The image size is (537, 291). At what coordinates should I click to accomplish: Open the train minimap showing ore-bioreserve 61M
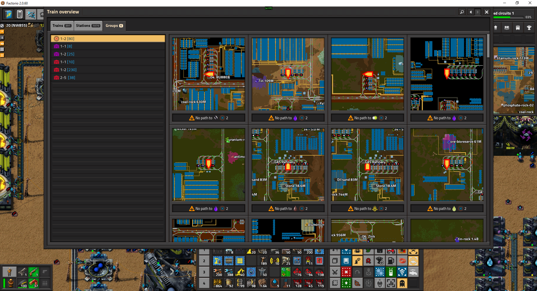pyautogui.click(x=447, y=165)
